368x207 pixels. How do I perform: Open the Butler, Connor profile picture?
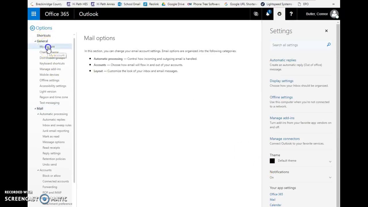click(334, 14)
